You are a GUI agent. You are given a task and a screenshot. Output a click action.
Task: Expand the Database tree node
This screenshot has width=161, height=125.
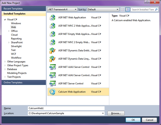click(x=5, y=69)
